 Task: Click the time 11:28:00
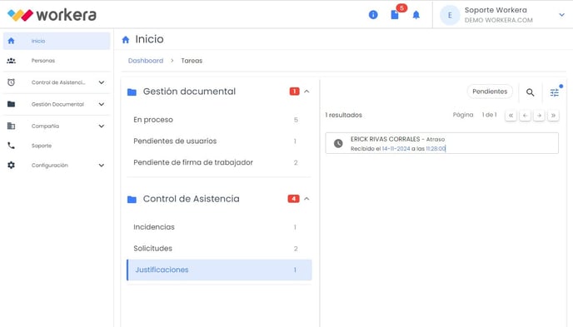point(436,149)
